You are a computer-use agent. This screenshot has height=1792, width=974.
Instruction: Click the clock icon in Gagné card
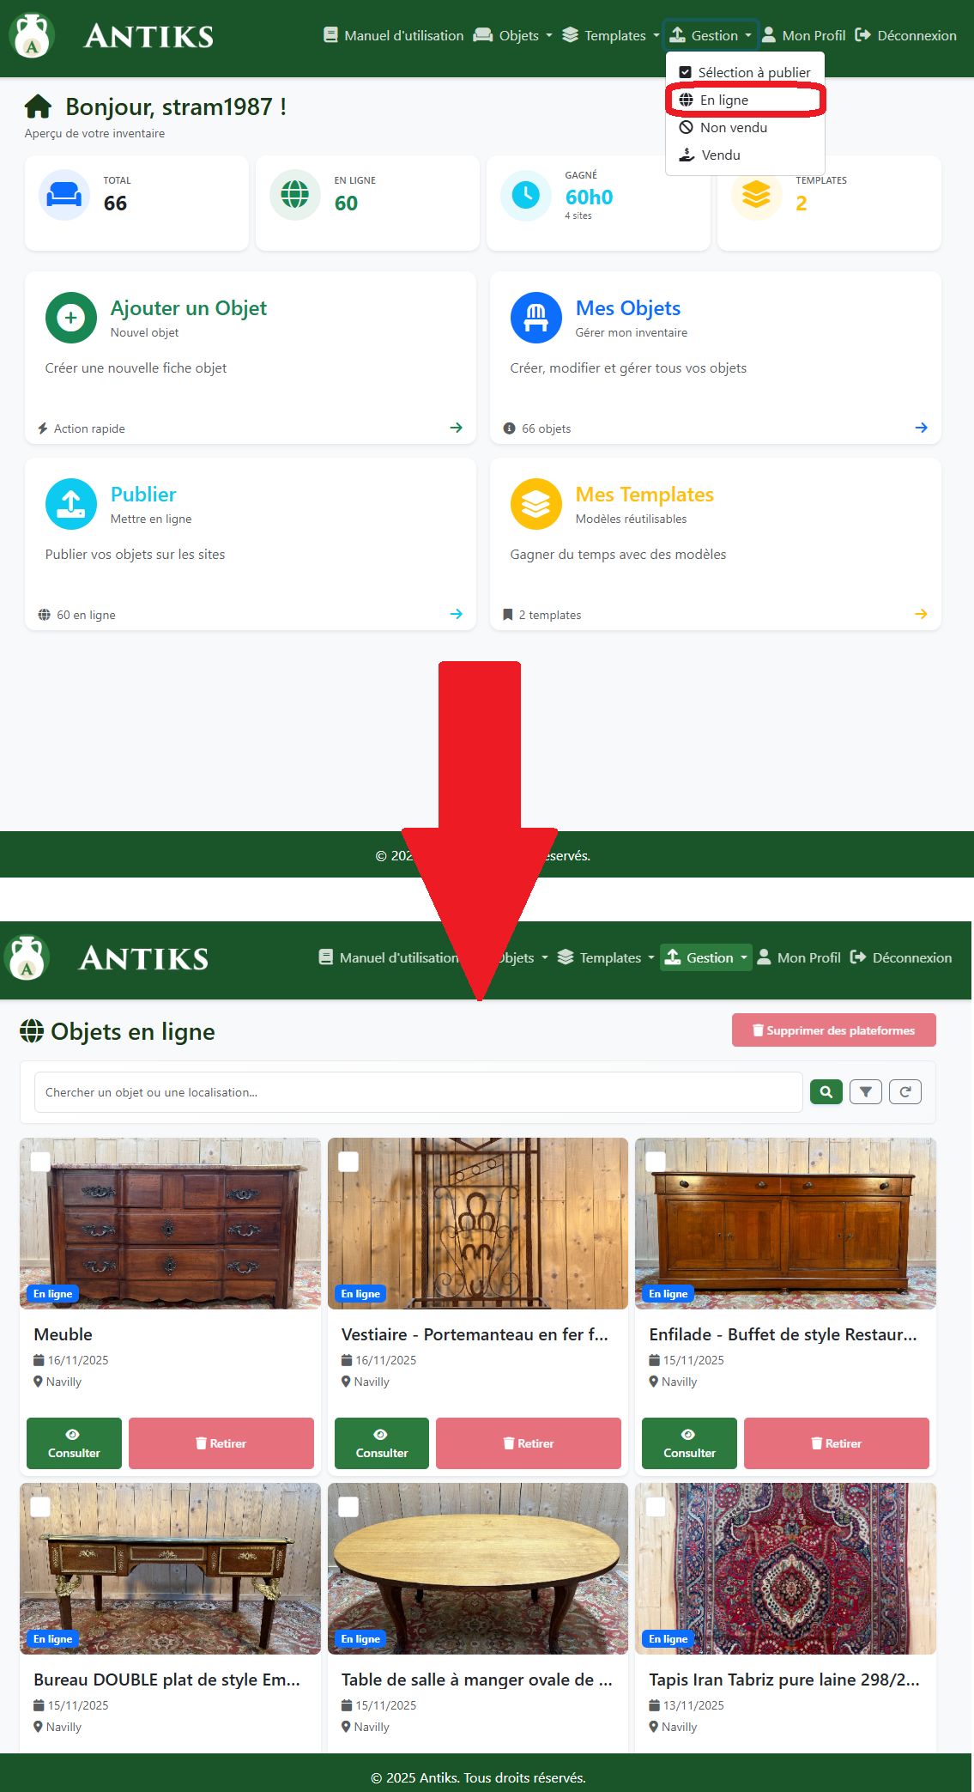tap(526, 195)
